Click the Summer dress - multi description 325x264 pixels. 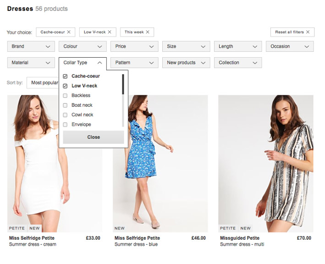point(242,244)
